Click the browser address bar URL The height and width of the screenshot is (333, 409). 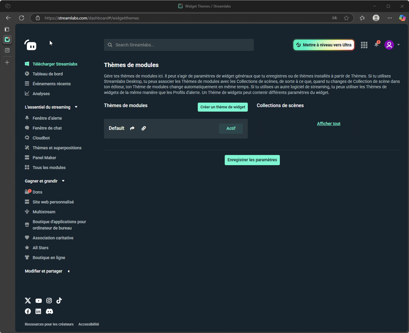[x=92, y=18]
